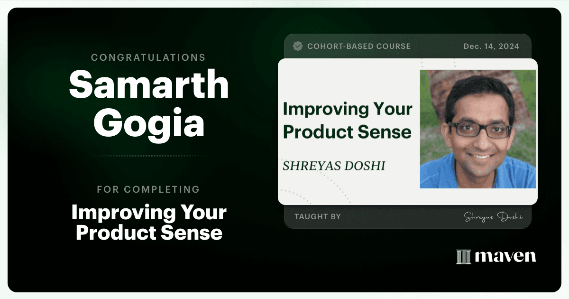Click the dotted divider below recipient name
Screen dimensions: 569x299
(149, 156)
